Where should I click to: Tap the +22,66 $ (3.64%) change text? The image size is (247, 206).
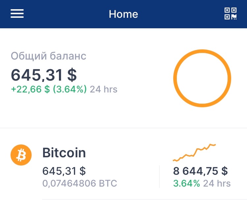point(49,90)
